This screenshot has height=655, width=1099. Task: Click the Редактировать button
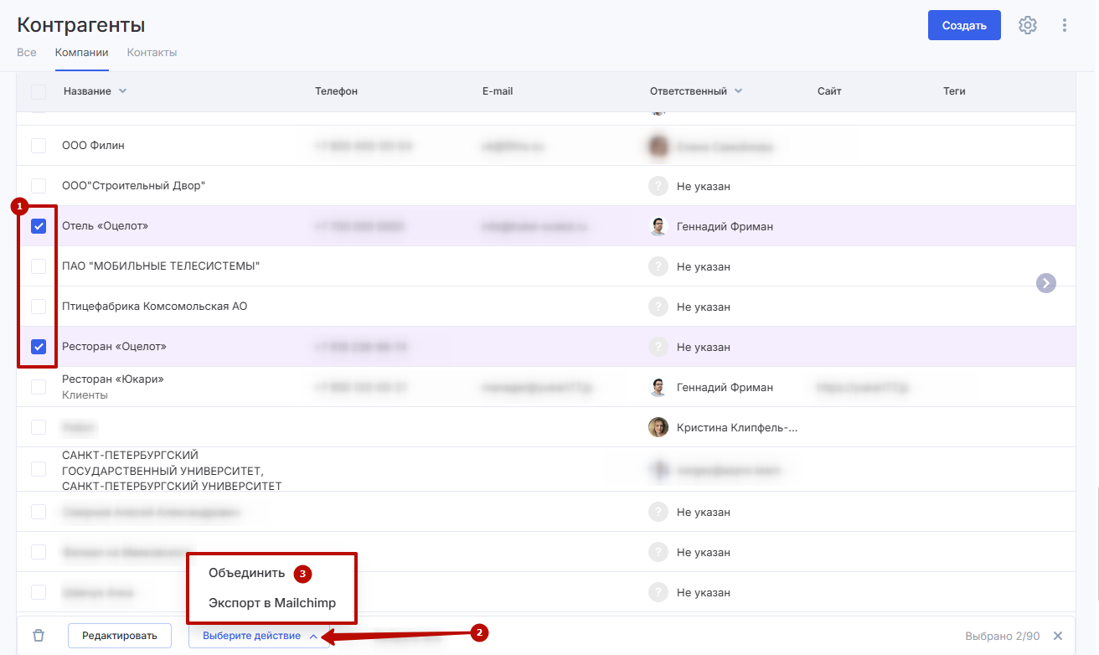point(119,636)
